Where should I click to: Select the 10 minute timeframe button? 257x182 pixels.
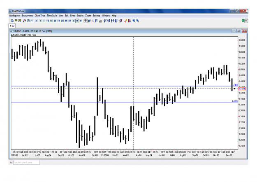48,21
